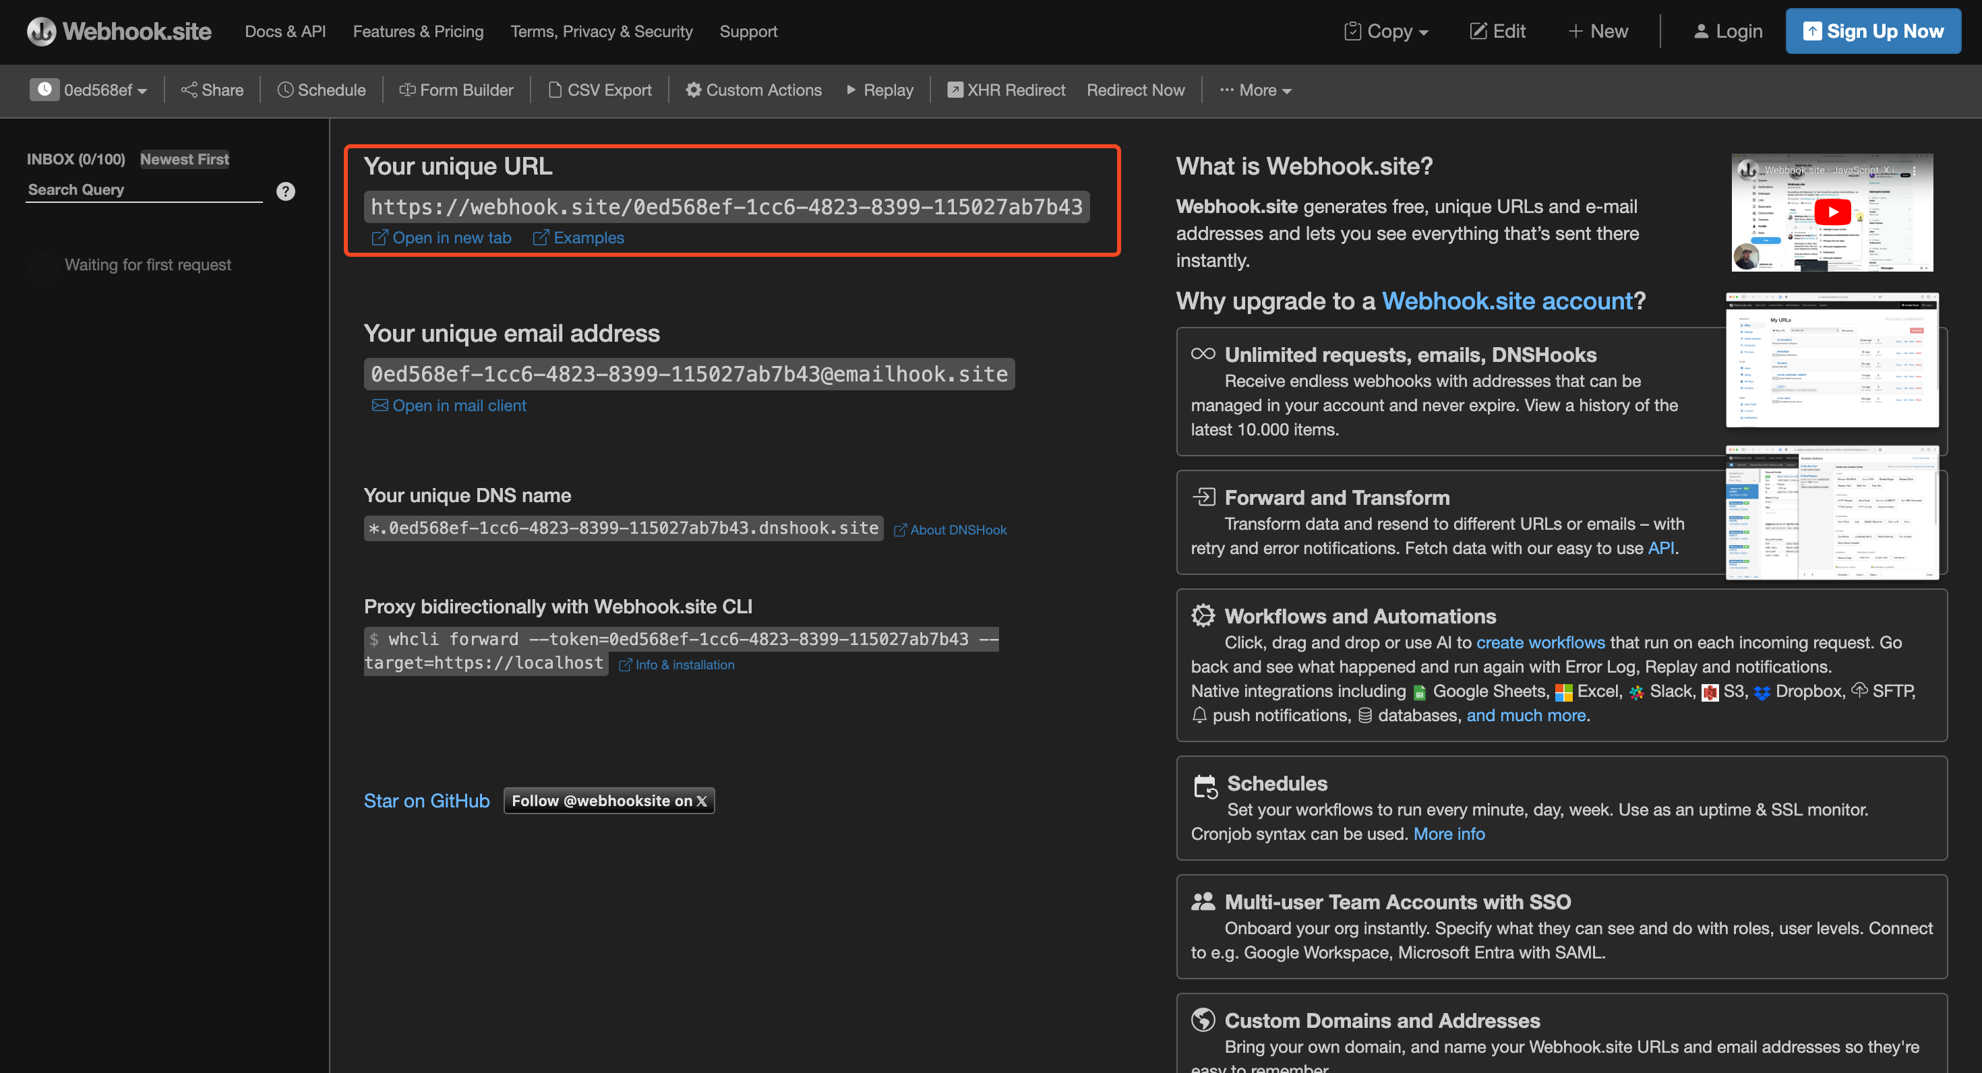Click the create workflows link
Viewport: 1982px width, 1073px height.
coord(1540,642)
